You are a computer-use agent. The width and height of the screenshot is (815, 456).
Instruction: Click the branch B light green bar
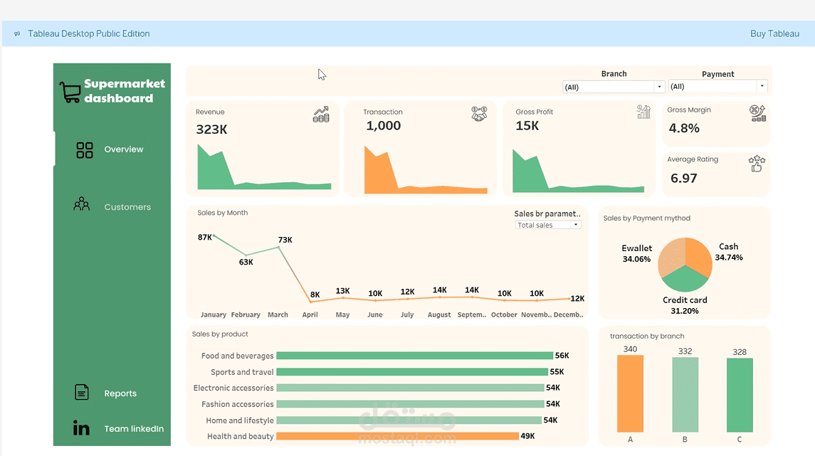tap(685, 395)
